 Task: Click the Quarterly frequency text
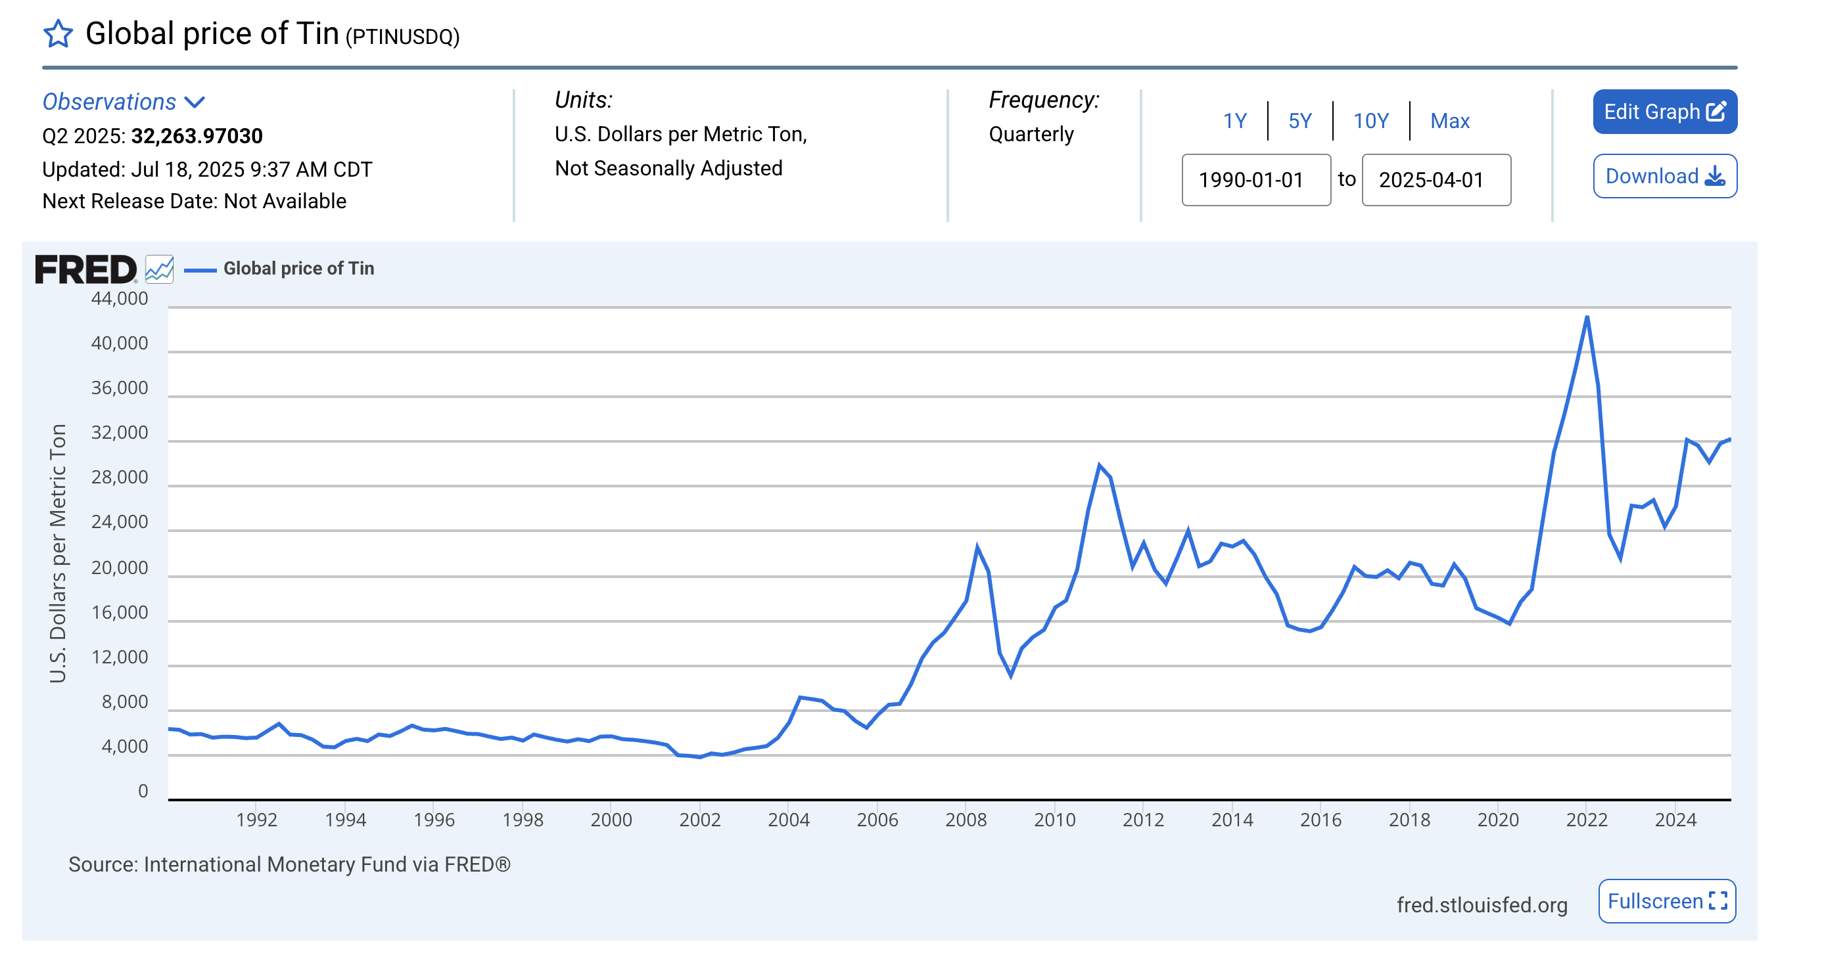[x=1031, y=134]
